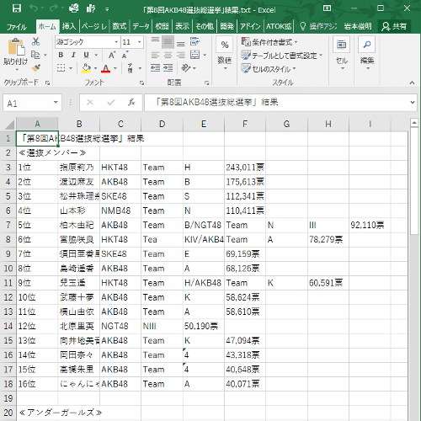421x421 pixels.
Task: Open the font size 11 dropdown
Action: click(139, 42)
